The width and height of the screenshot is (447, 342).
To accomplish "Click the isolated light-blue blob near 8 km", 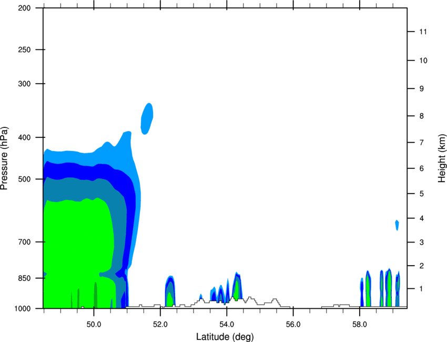I will tap(147, 118).
